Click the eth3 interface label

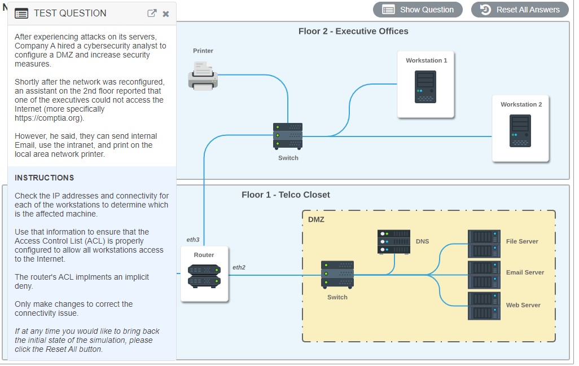coord(193,240)
